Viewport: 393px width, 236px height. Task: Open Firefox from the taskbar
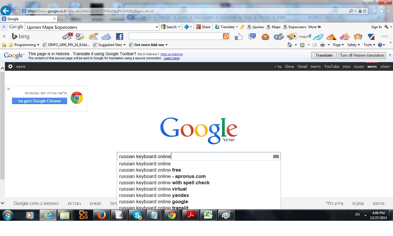101,215
